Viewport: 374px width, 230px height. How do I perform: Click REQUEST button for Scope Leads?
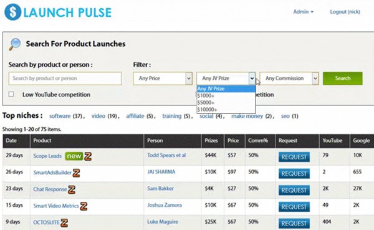(294, 157)
